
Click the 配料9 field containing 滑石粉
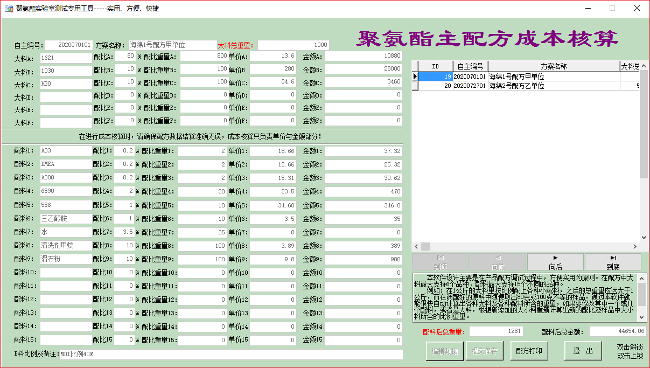65,260
